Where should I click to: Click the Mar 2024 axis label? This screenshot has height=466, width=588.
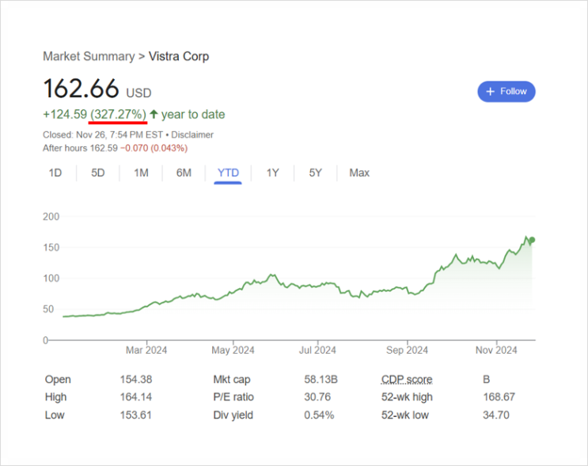click(146, 350)
